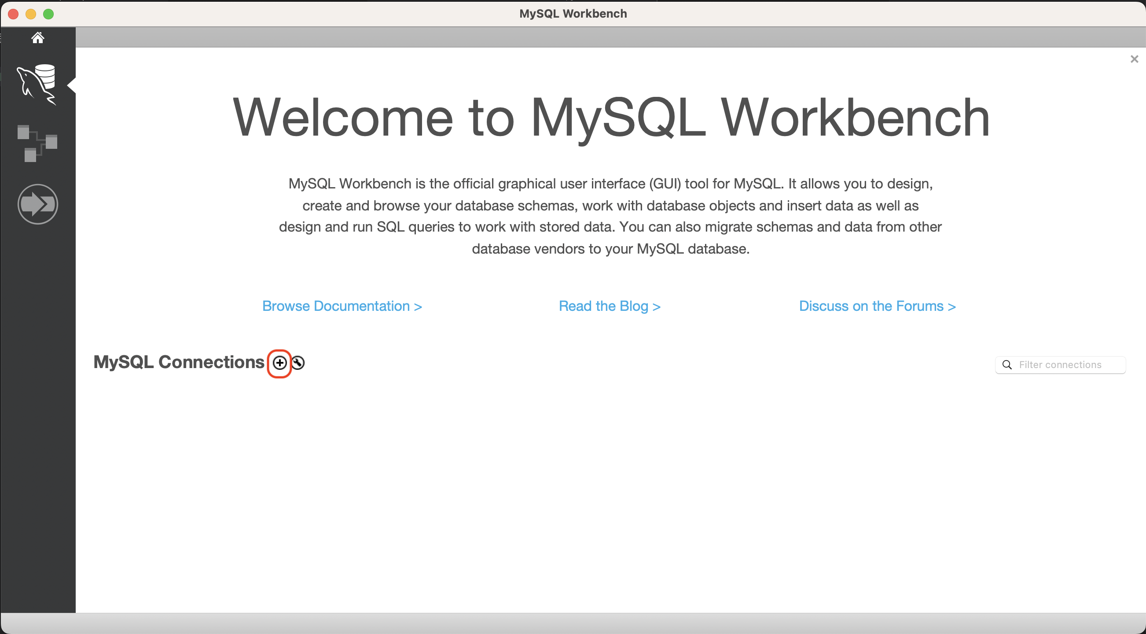The width and height of the screenshot is (1146, 634).
Task: Visit Discuss on the Forums link
Action: (x=877, y=306)
